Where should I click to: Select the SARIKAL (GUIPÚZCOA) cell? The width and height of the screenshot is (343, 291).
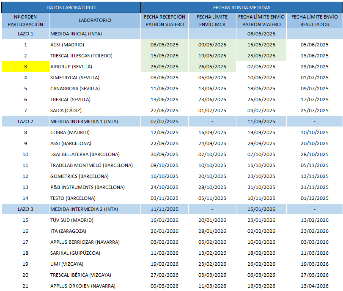95,253
